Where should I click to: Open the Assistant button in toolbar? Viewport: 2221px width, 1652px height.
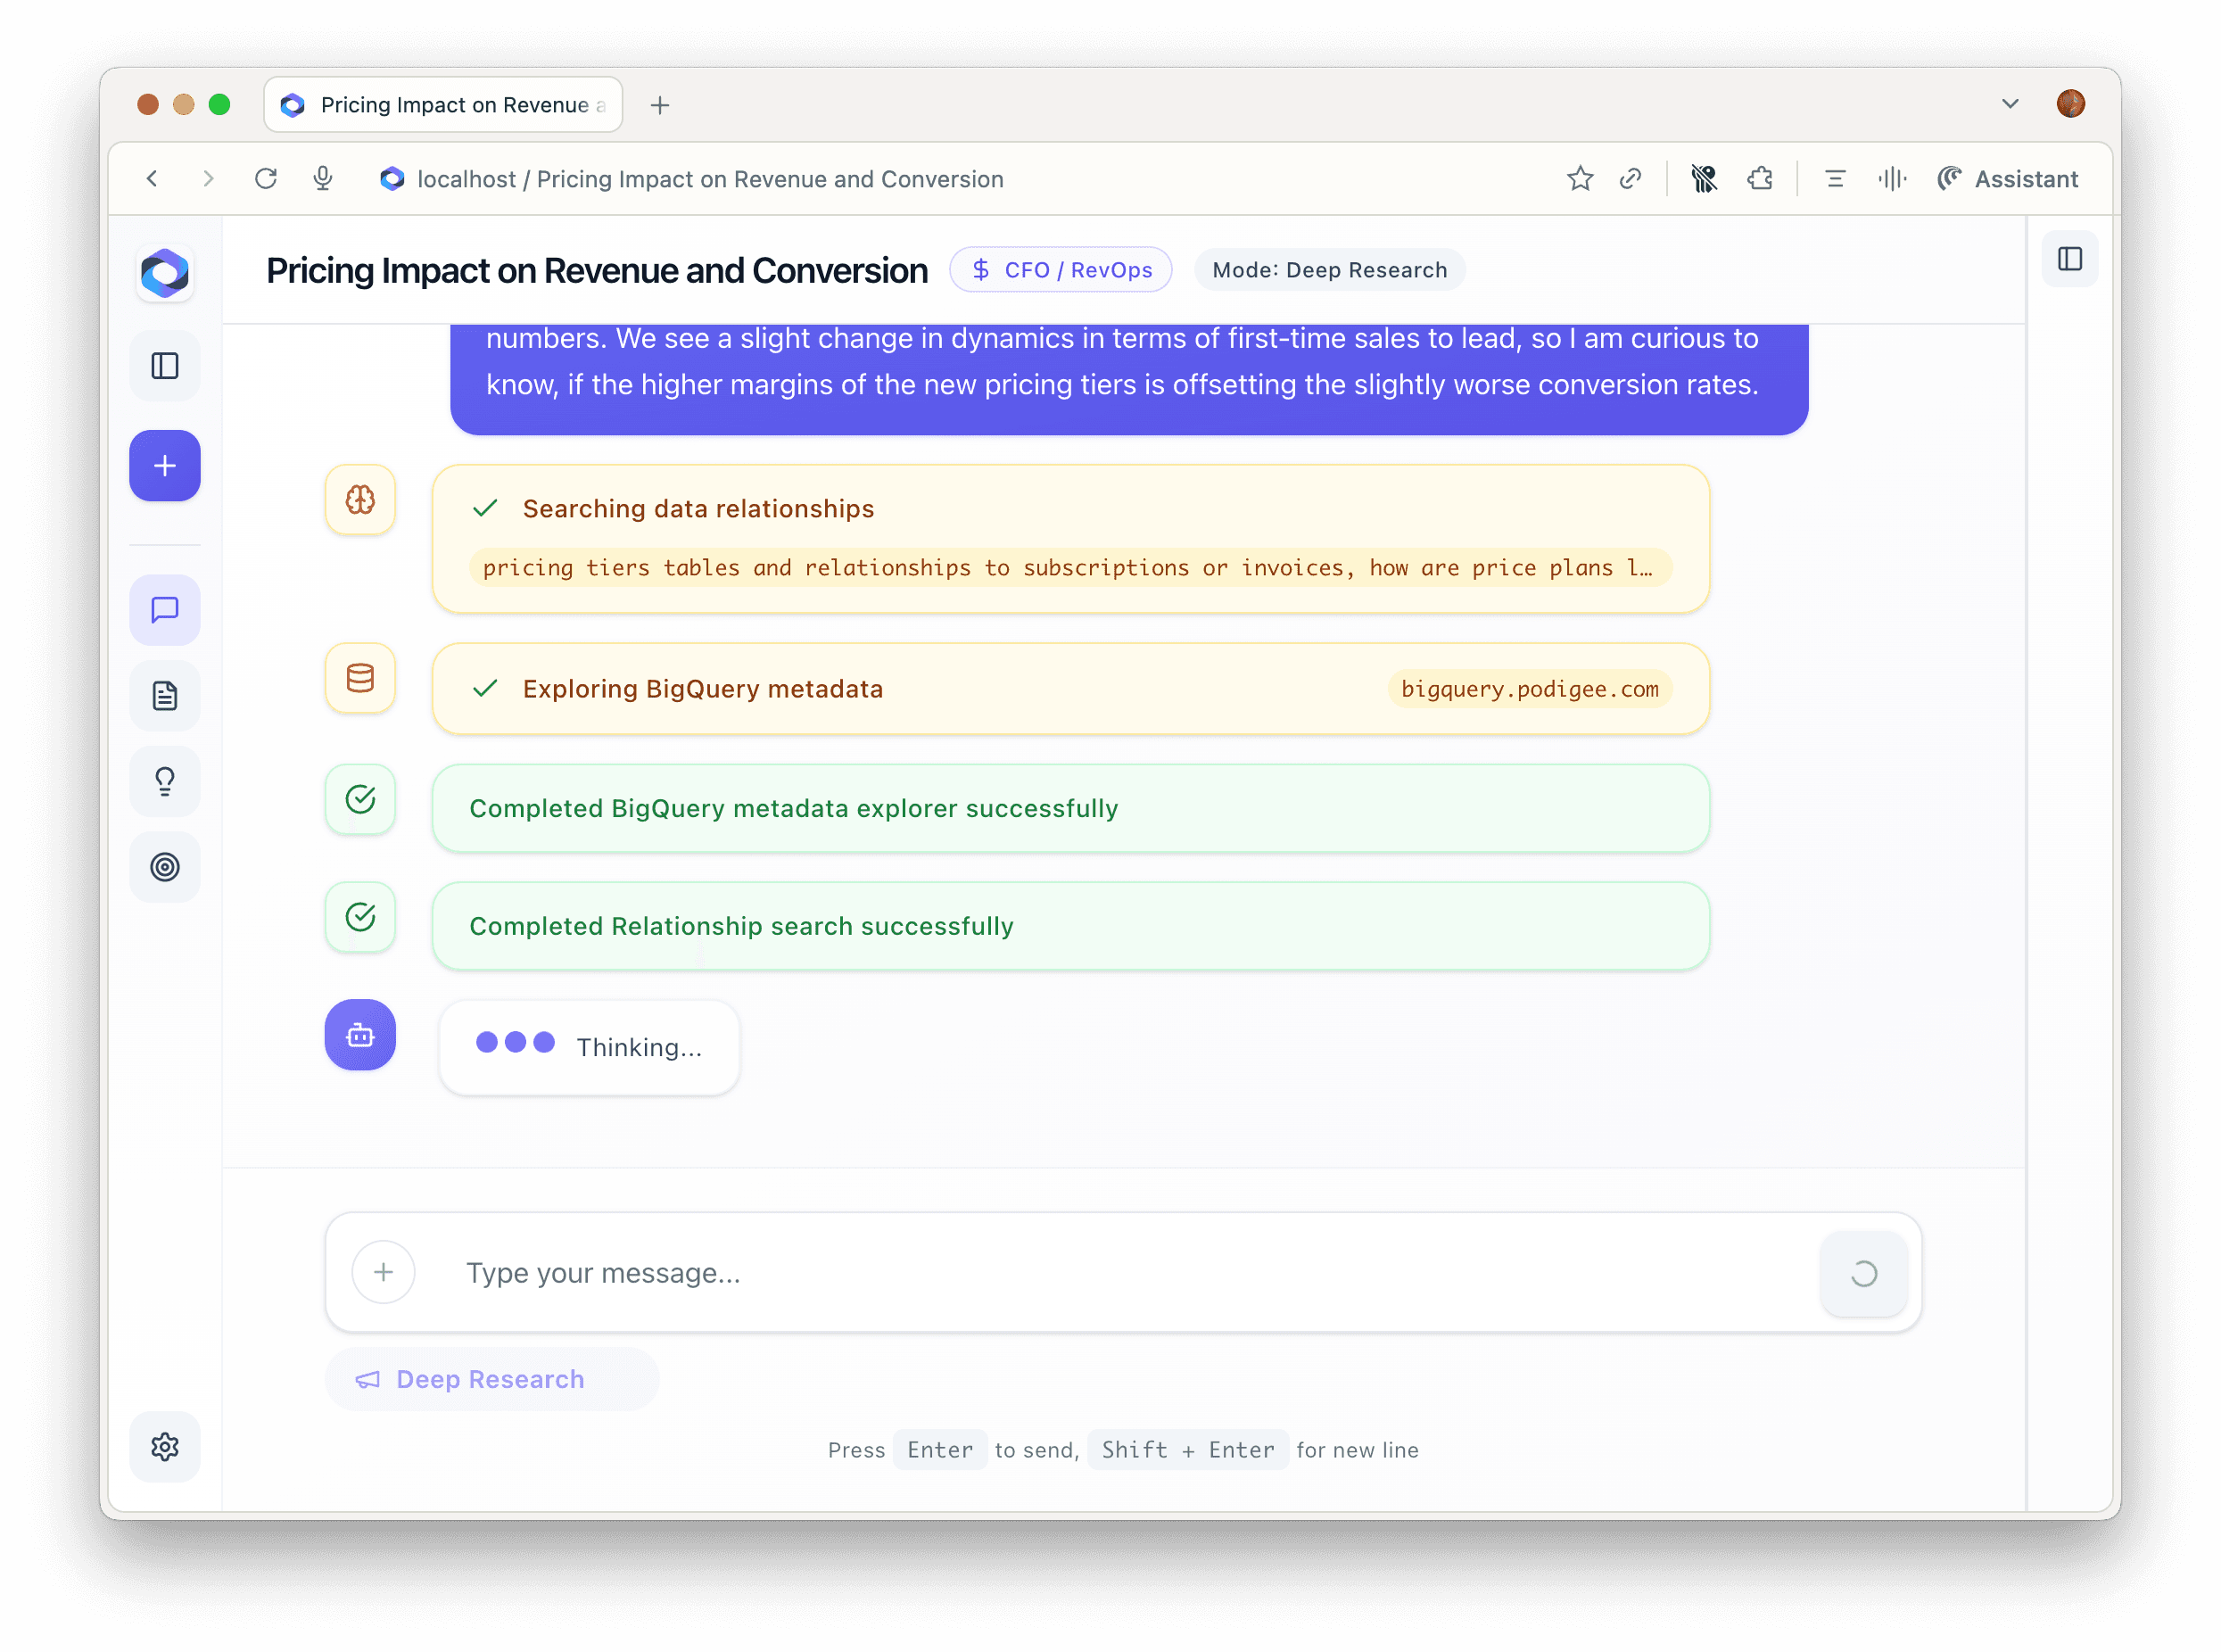[x=2008, y=179]
